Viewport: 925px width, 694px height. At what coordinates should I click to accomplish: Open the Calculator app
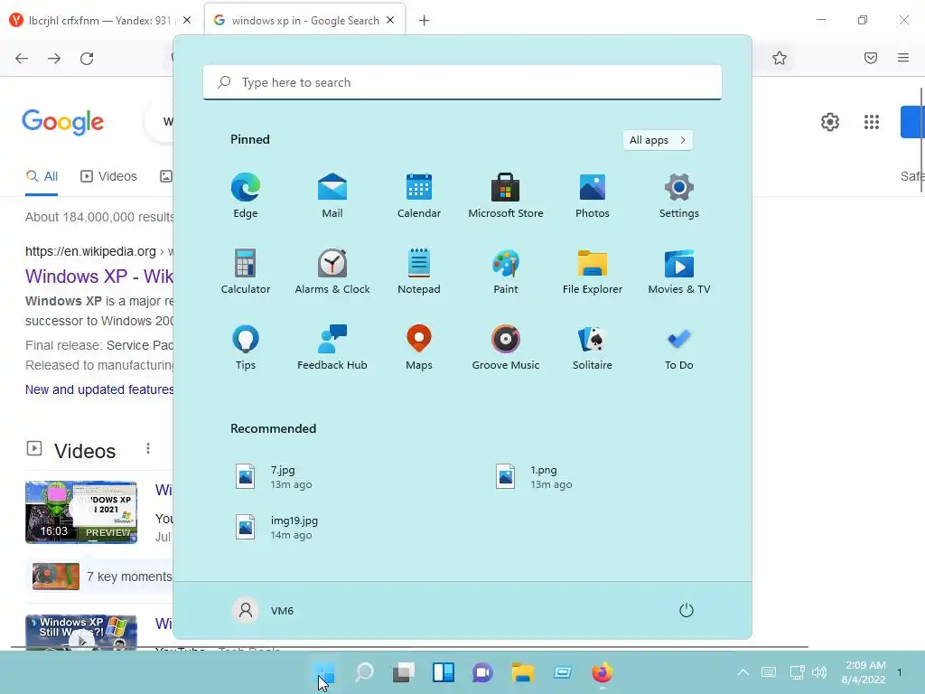click(246, 271)
